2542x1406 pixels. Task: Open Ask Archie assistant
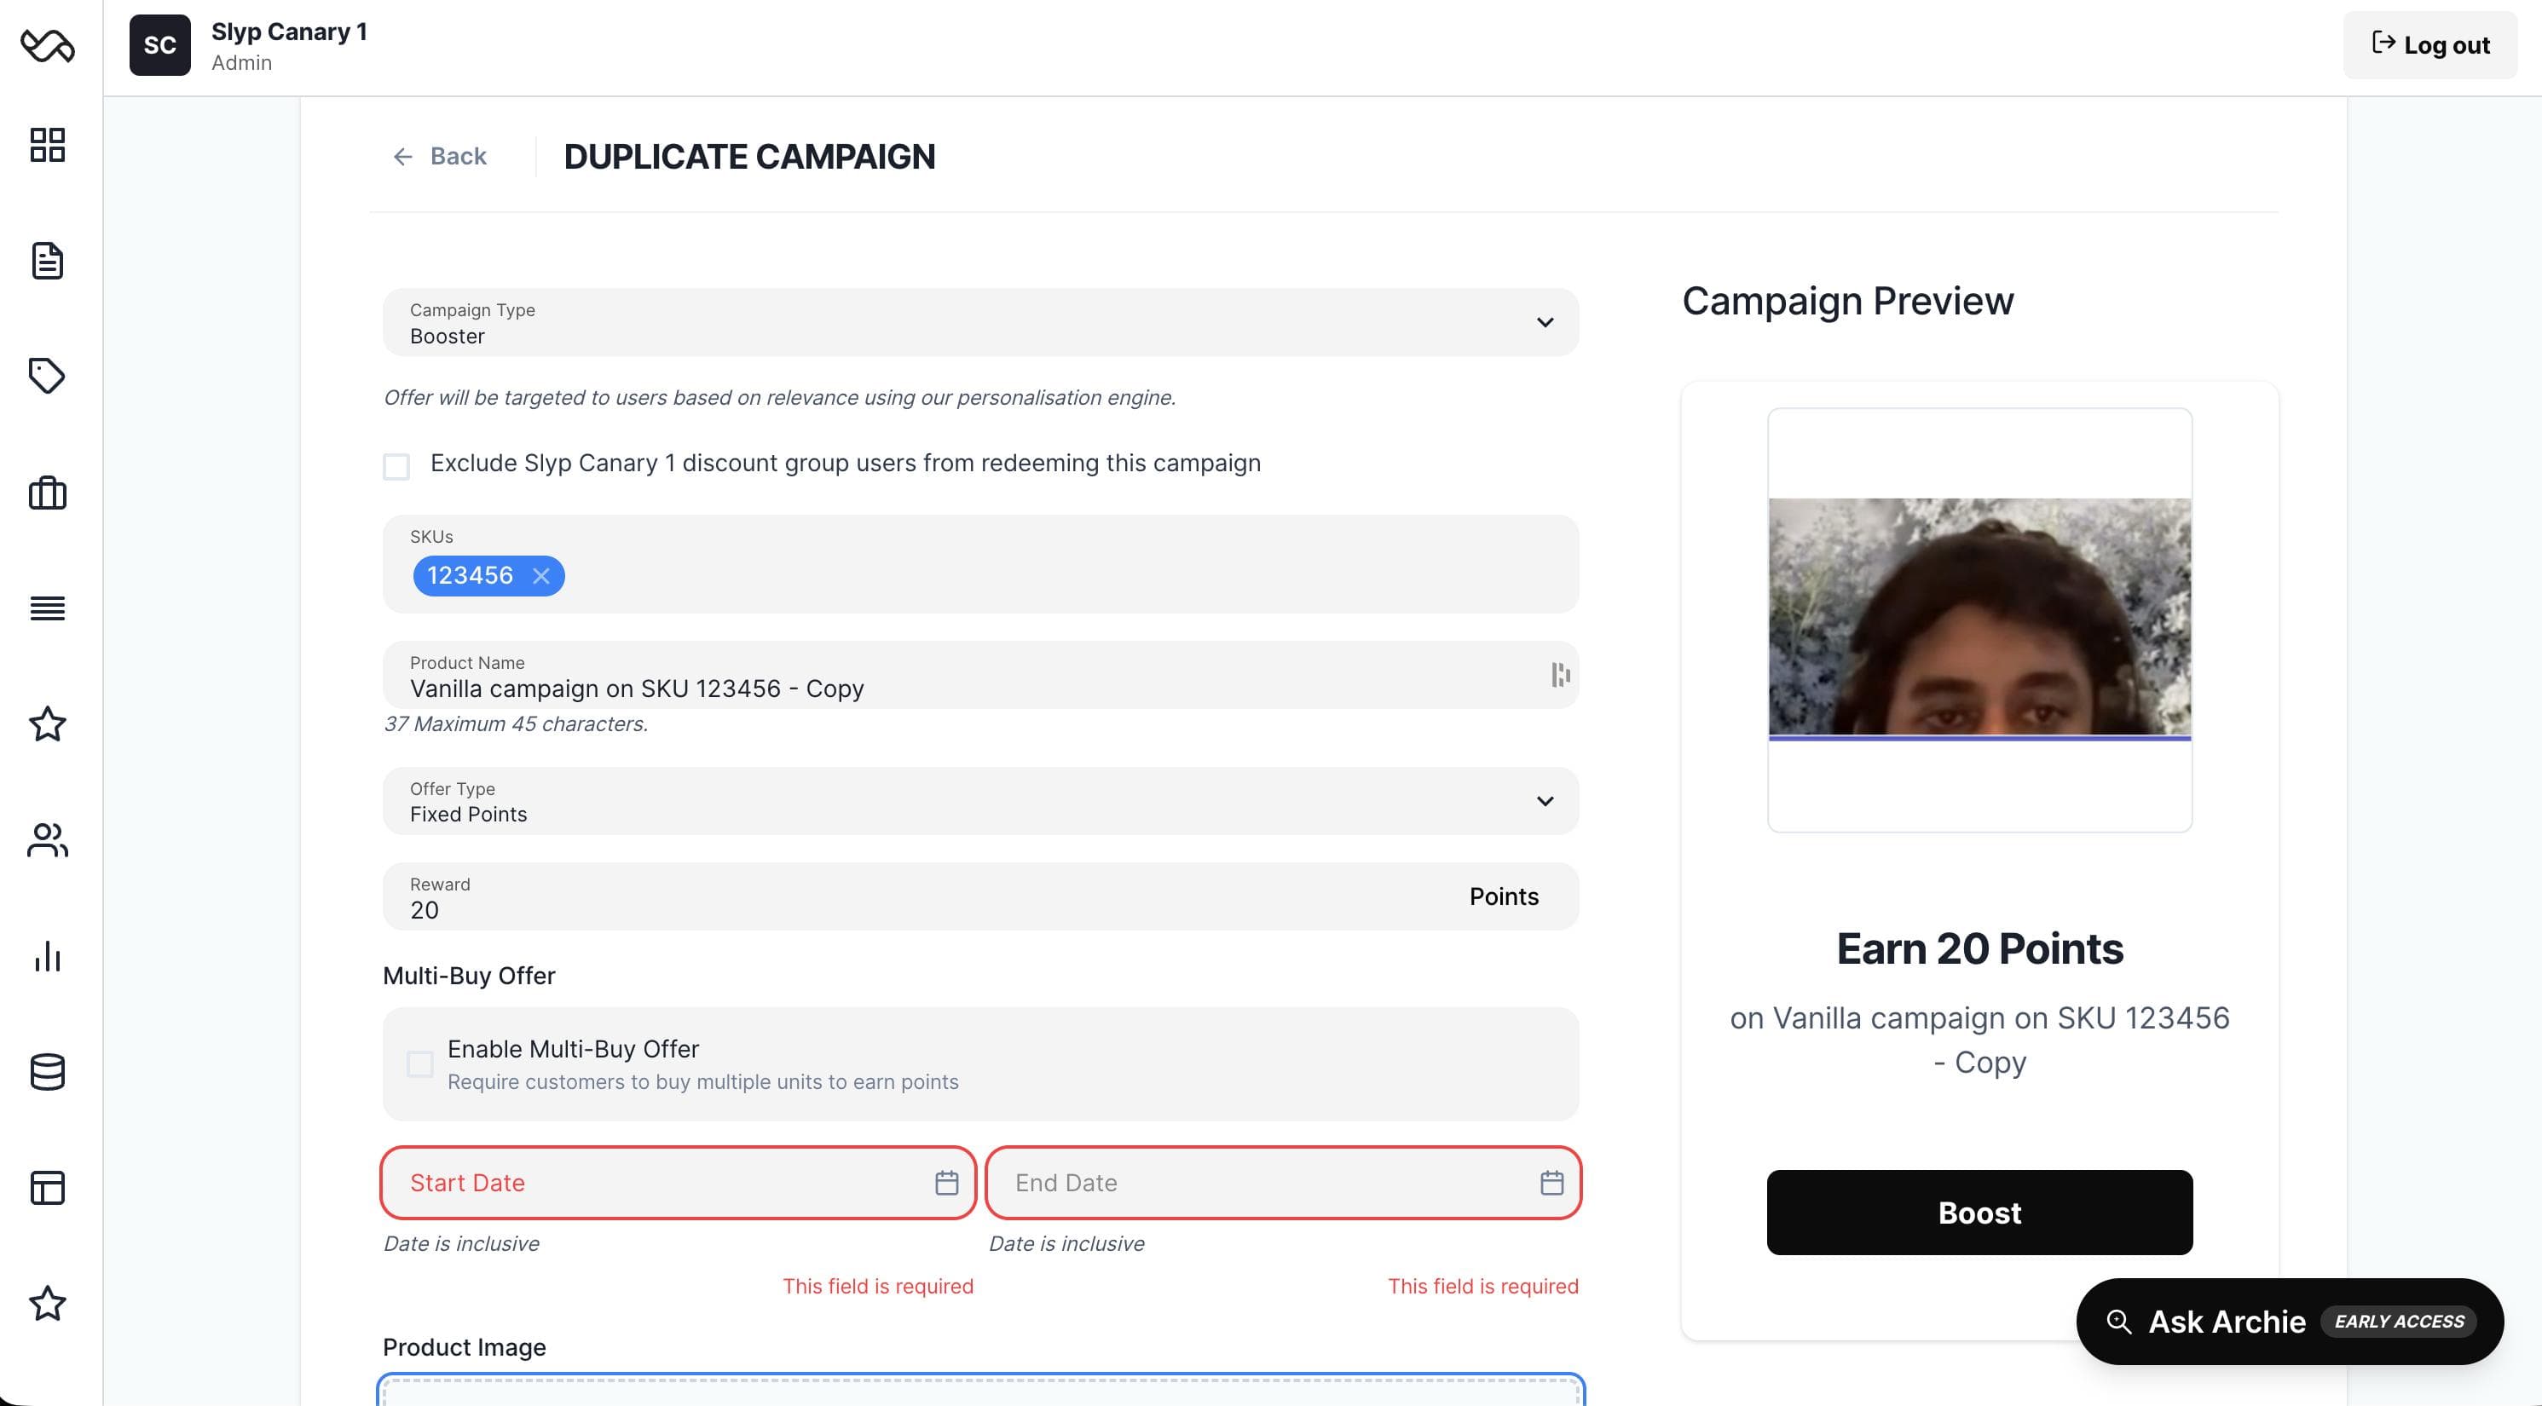coord(2290,1321)
